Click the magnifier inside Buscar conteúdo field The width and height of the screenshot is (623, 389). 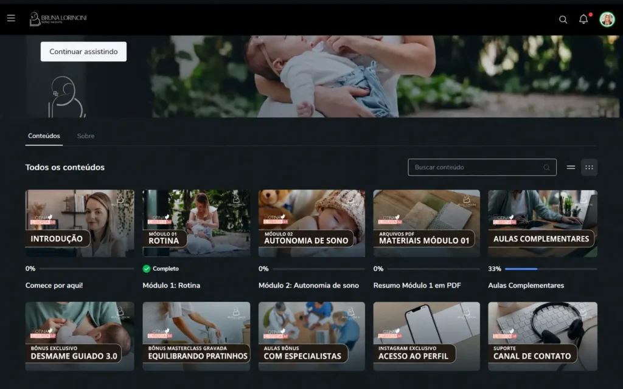coord(547,168)
